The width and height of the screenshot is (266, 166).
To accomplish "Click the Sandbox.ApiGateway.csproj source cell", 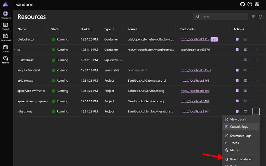I will (147, 80).
